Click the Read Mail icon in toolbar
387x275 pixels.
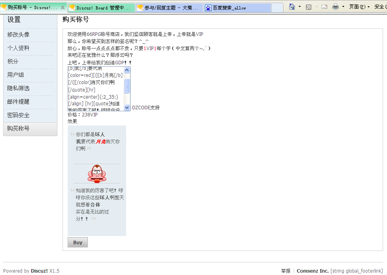point(324,7)
